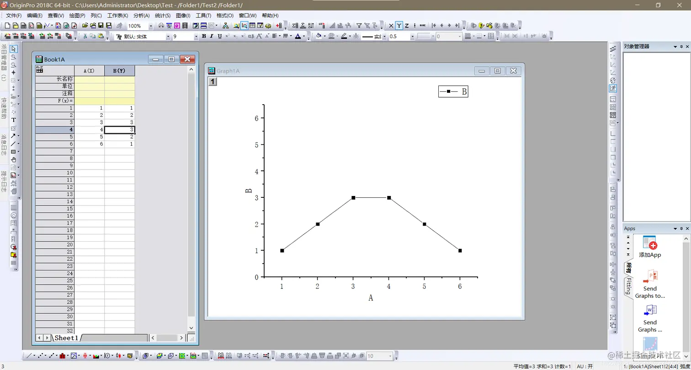This screenshot has height=370, width=691.
Task: Open the Apps panel options arrow
Action: [x=675, y=228]
